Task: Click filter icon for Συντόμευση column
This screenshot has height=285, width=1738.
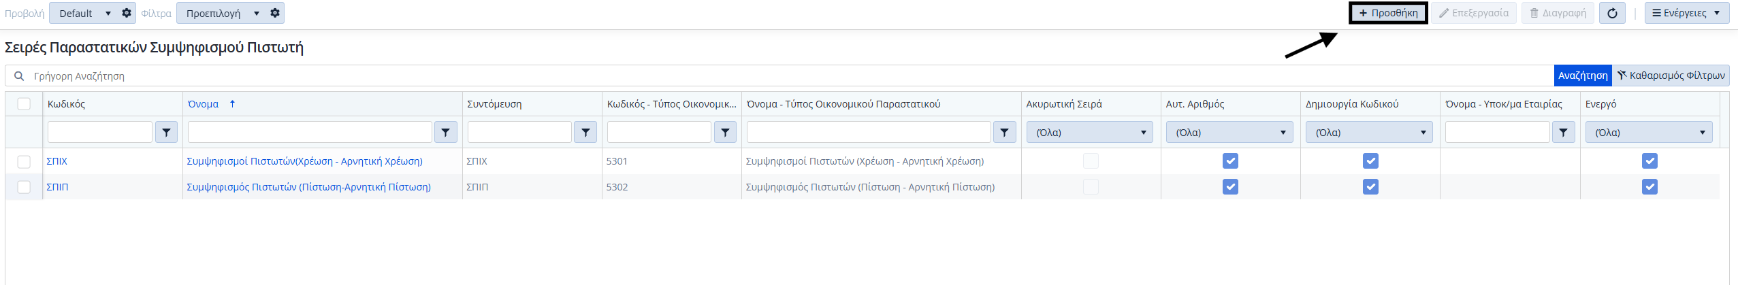Action: pyautogui.click(x=585, y=132)
